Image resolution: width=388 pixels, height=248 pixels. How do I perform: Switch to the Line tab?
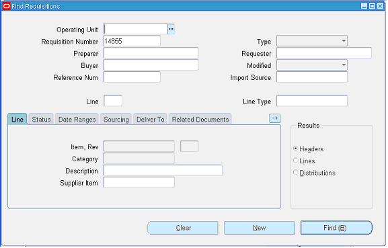point(17,119)
